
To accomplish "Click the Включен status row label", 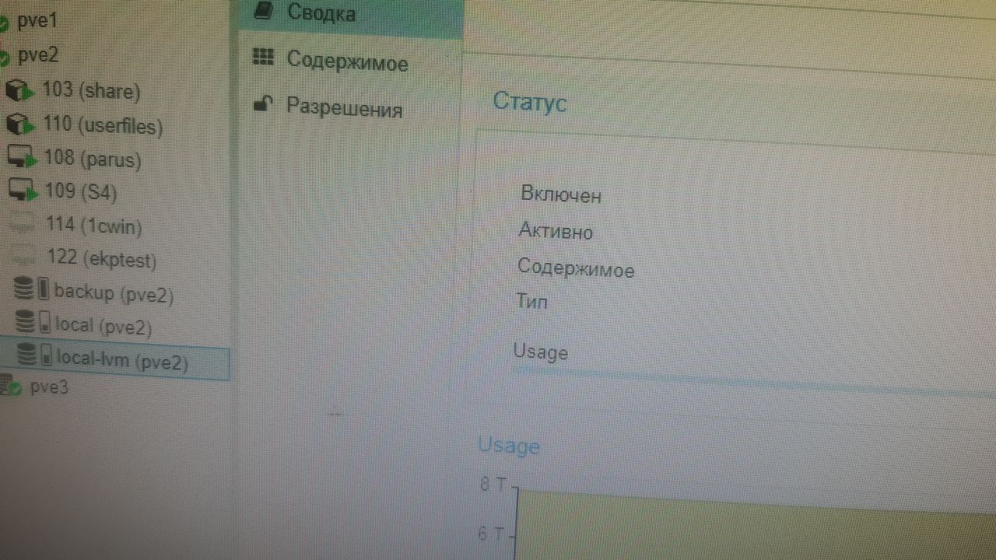I will pos(561,195).
